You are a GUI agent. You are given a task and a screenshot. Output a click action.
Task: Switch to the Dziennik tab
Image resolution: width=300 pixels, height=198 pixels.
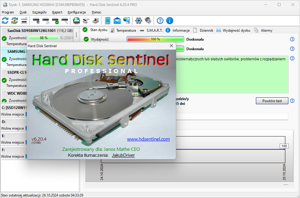pos(203,30)
